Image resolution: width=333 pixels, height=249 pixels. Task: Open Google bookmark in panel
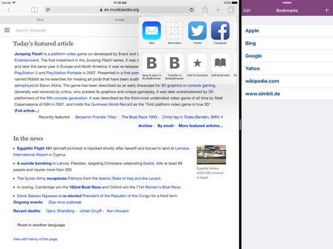pos(287,56)
